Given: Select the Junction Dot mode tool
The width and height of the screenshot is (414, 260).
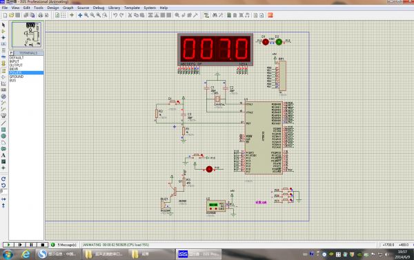Looking at the screenshot, I should (x=3, y=37).
